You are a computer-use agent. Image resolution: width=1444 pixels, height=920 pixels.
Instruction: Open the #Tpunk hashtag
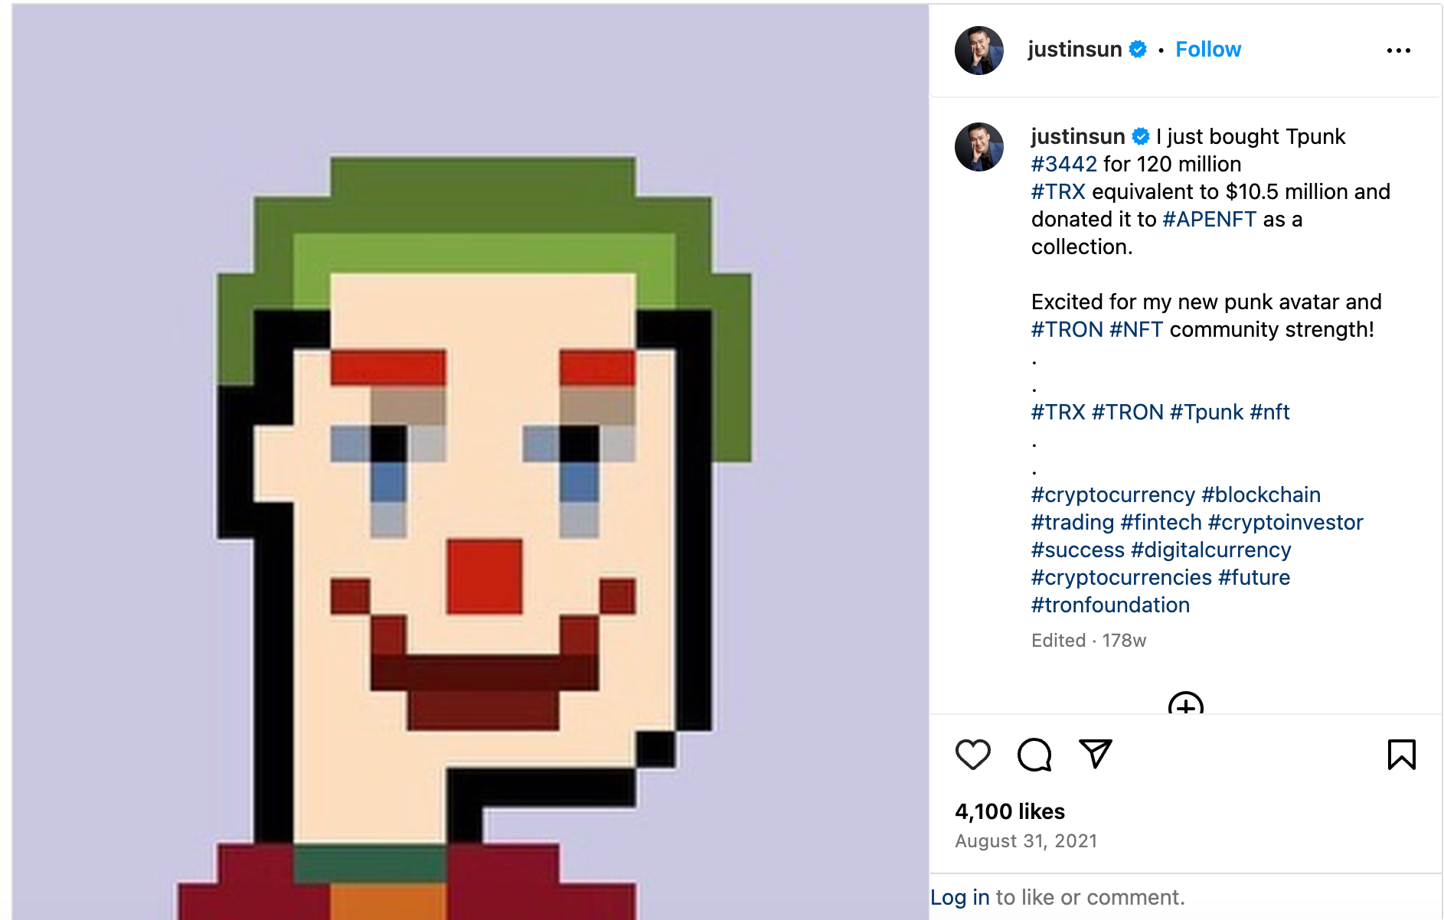click(1206, 413)
